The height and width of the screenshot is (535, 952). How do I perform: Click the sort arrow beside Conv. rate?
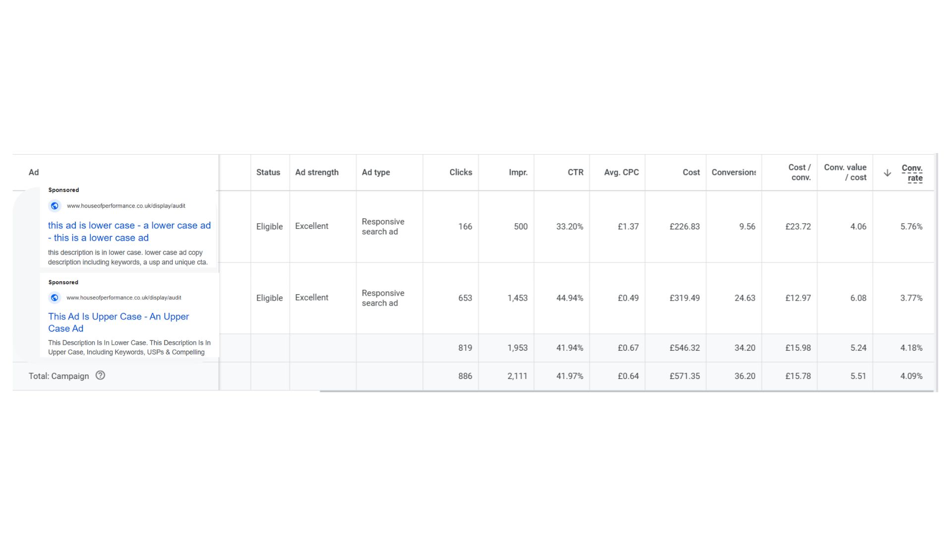888,173
